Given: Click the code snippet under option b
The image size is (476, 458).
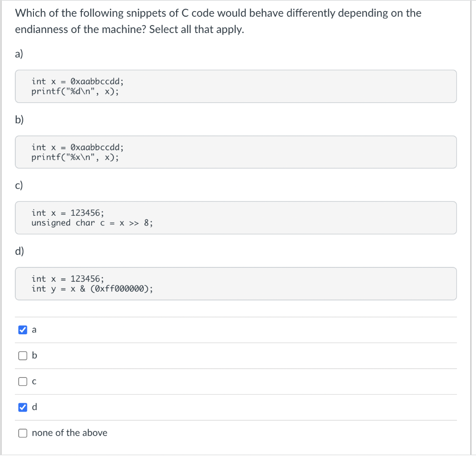Looking at the screenshot, I should (x=236, y=152).
